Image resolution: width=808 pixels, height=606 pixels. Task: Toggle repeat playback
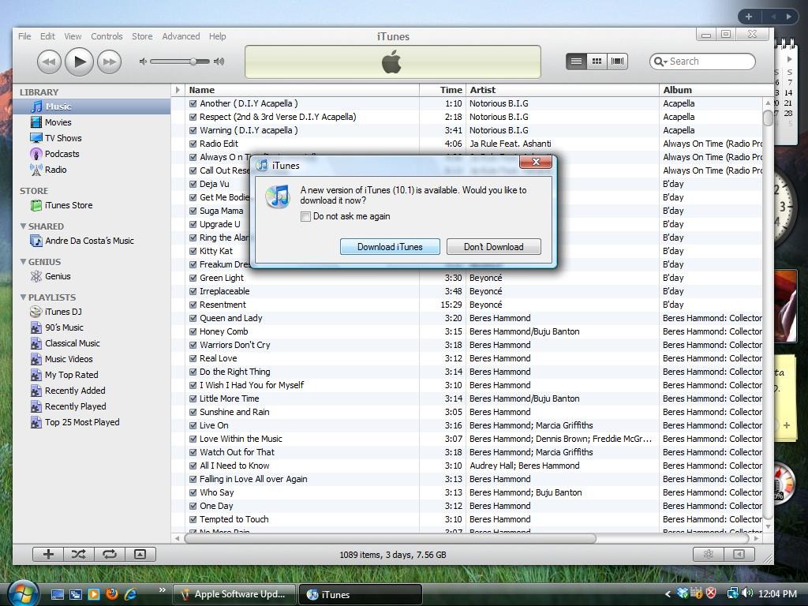tap(109, 555)
